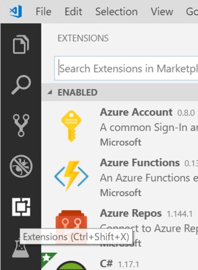Open the Selection menu
Viewport: 198px width, 270px height.
click(117, 11)
